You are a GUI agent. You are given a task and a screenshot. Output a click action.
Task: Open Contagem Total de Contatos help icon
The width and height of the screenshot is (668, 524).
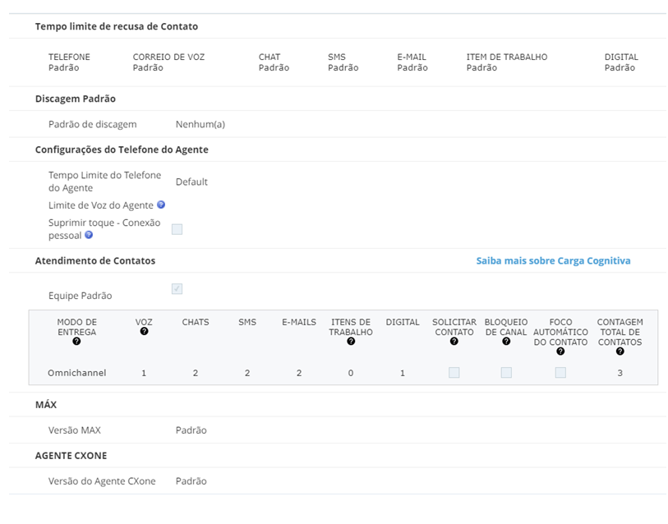pyautogui.click(x=620, y=351)
